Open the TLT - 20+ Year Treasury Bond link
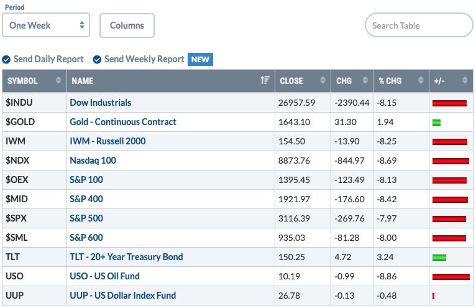The image size is (476, 308). coord(126,257)
